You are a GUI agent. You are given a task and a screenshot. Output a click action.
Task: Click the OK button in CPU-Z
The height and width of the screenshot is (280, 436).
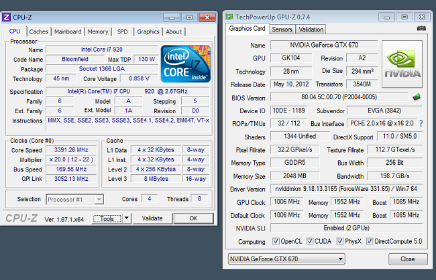(194, 218)
